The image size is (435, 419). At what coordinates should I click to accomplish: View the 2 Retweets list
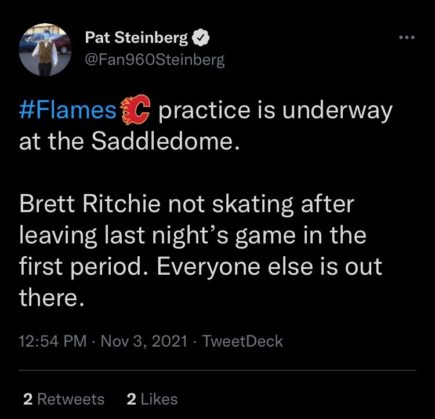[x=64, y=399]
